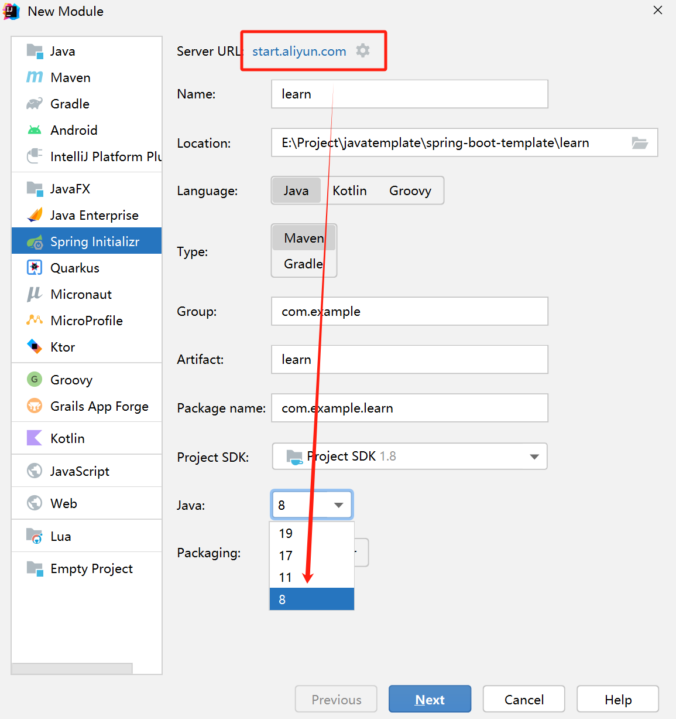Choose Gradle as project type

pyautogui.click(x=304, y=264)
